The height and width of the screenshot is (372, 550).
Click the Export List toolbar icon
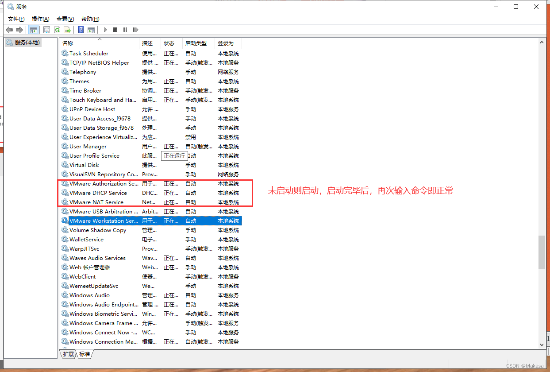click(67, 30)
